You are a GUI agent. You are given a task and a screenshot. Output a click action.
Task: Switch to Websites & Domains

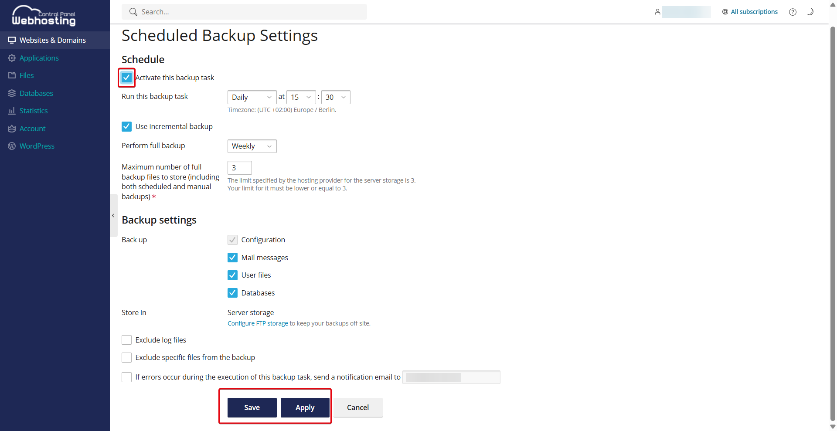[x=52, y=40]
